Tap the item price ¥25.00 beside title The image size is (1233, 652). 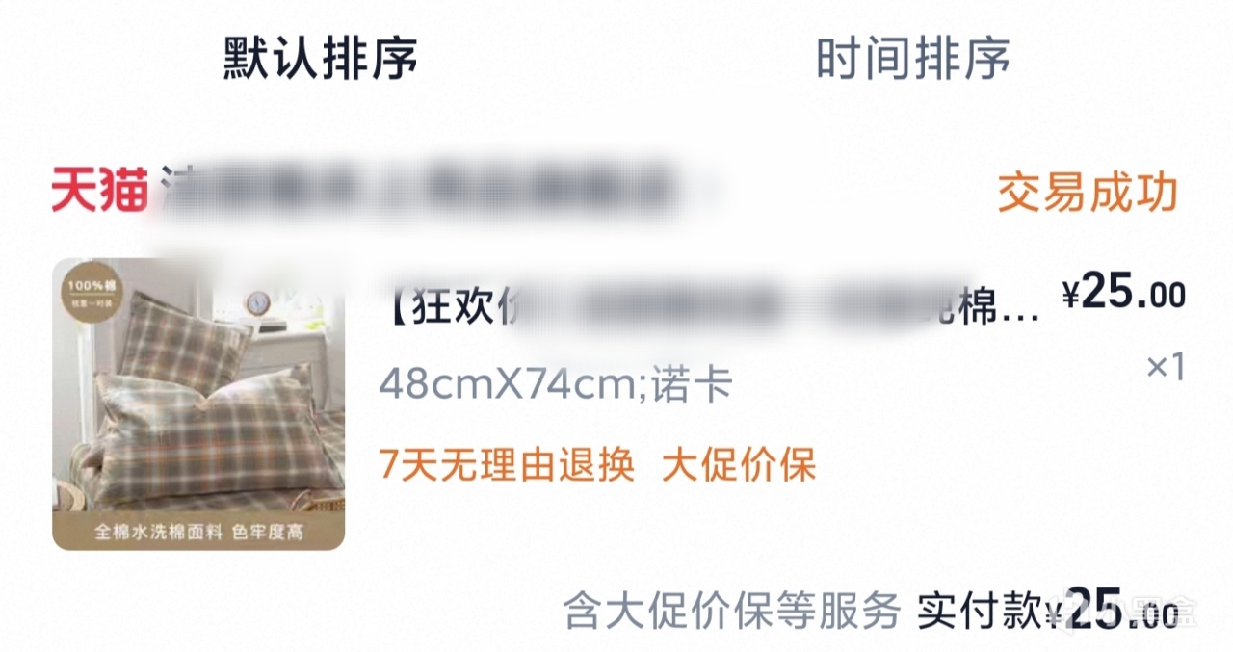tap(1123, 295)
